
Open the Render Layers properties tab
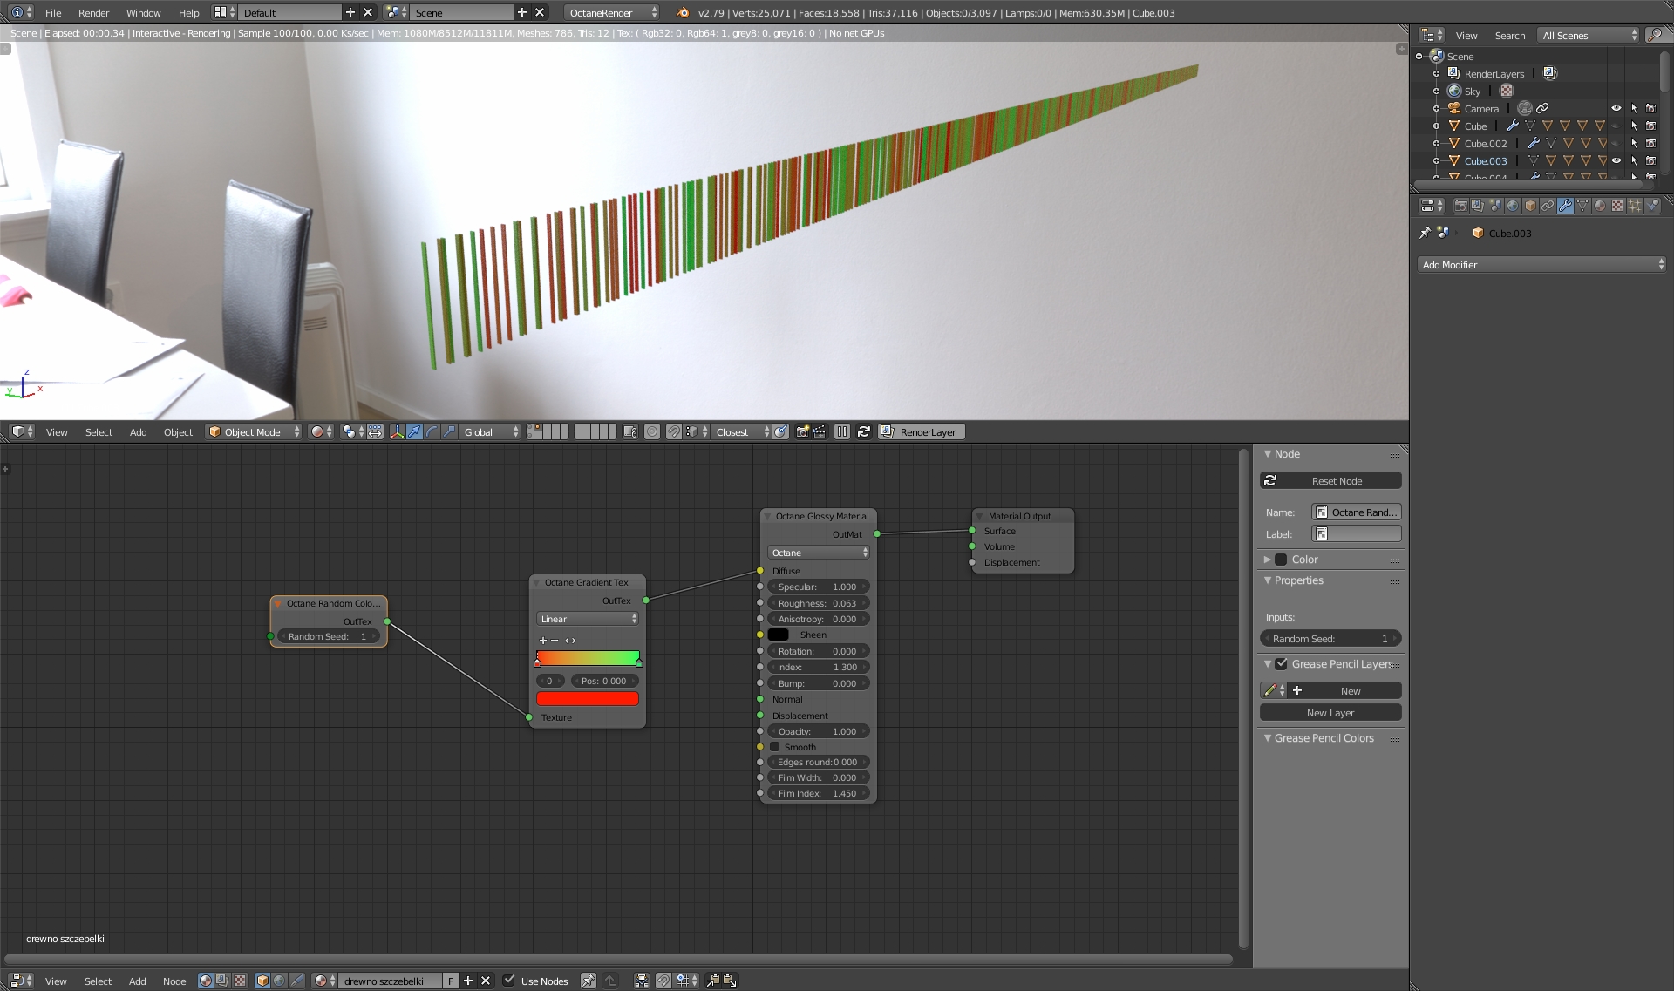(x=1478, y=206)
